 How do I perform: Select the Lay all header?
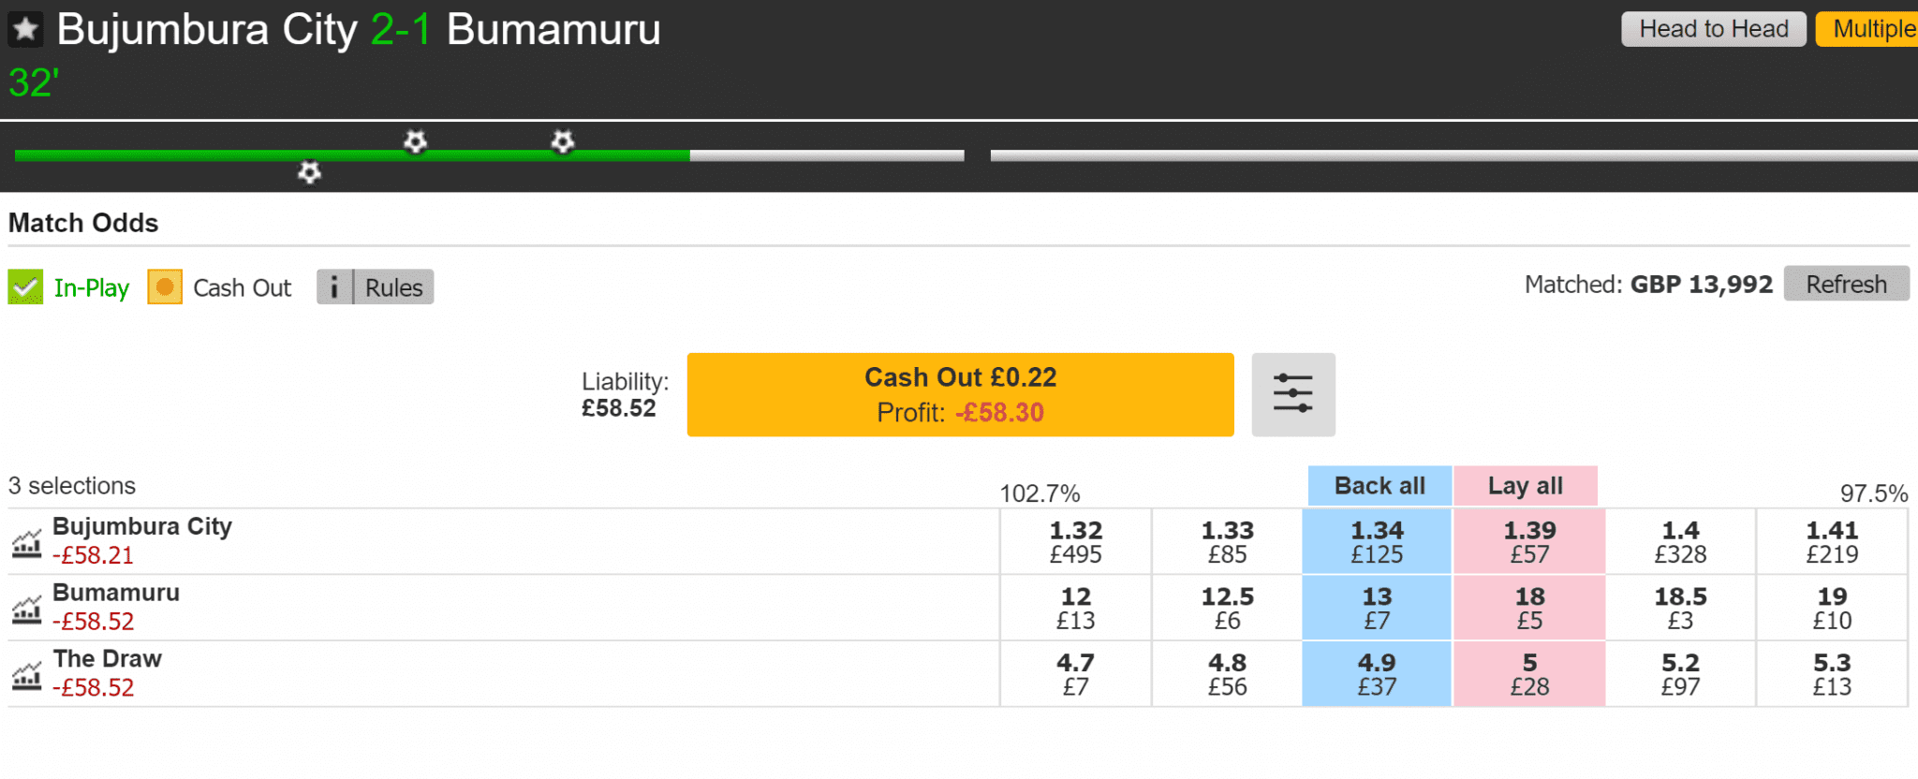pyautogui.click(x=1526, y=486)
